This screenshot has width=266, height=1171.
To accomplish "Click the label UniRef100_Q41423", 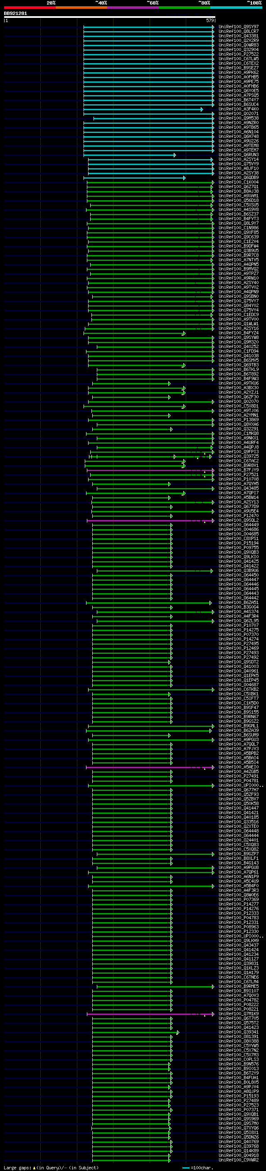I will (238, 1028).
